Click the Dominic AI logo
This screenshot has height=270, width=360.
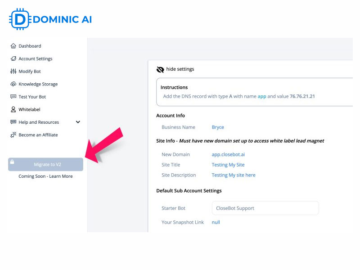tap(49, 19)
